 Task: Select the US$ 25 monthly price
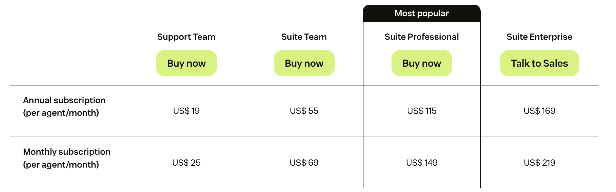pyautogui.click(x=186, y=163)
